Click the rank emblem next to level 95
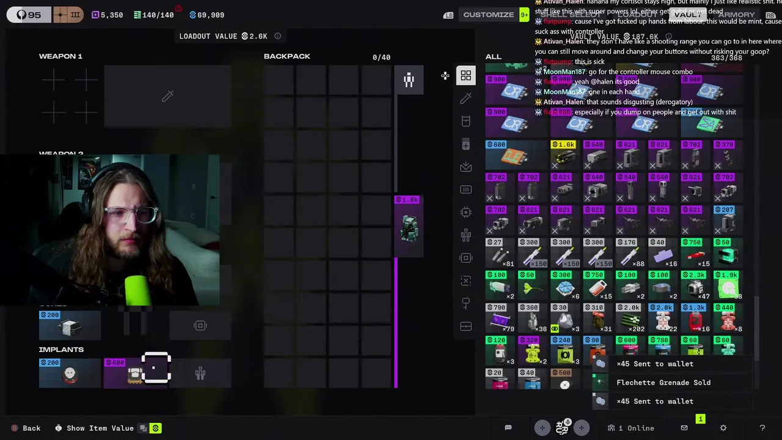 tap(67, 15)
